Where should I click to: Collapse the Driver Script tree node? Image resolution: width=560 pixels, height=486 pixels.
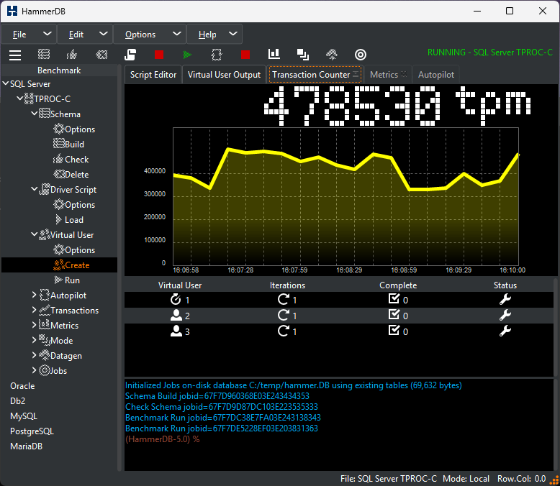tap(35, 189)
